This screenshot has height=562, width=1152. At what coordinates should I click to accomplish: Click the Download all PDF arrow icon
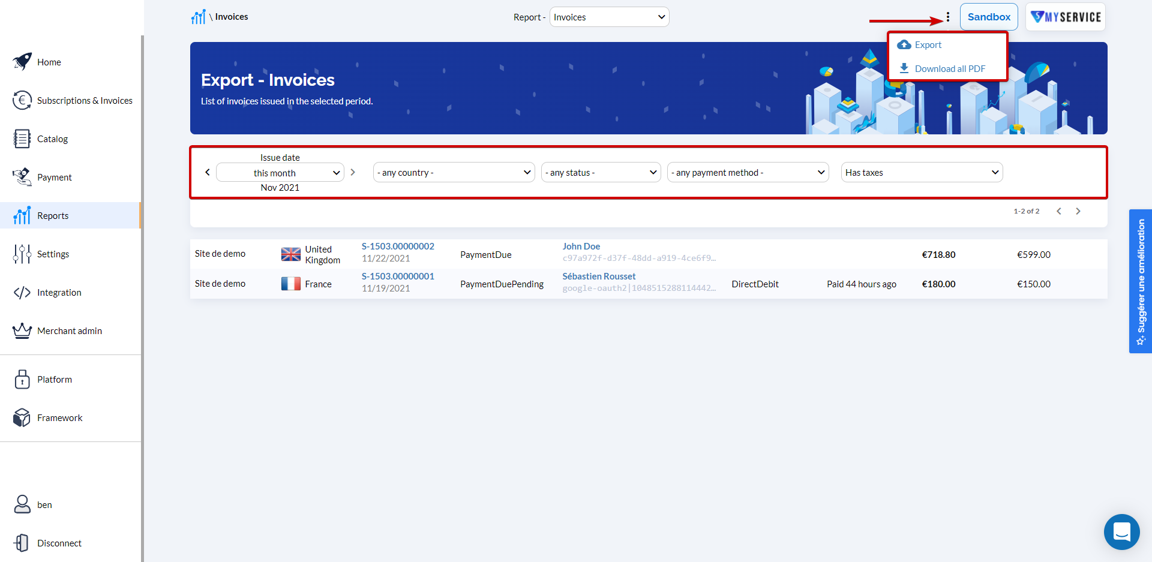(904, 68)
